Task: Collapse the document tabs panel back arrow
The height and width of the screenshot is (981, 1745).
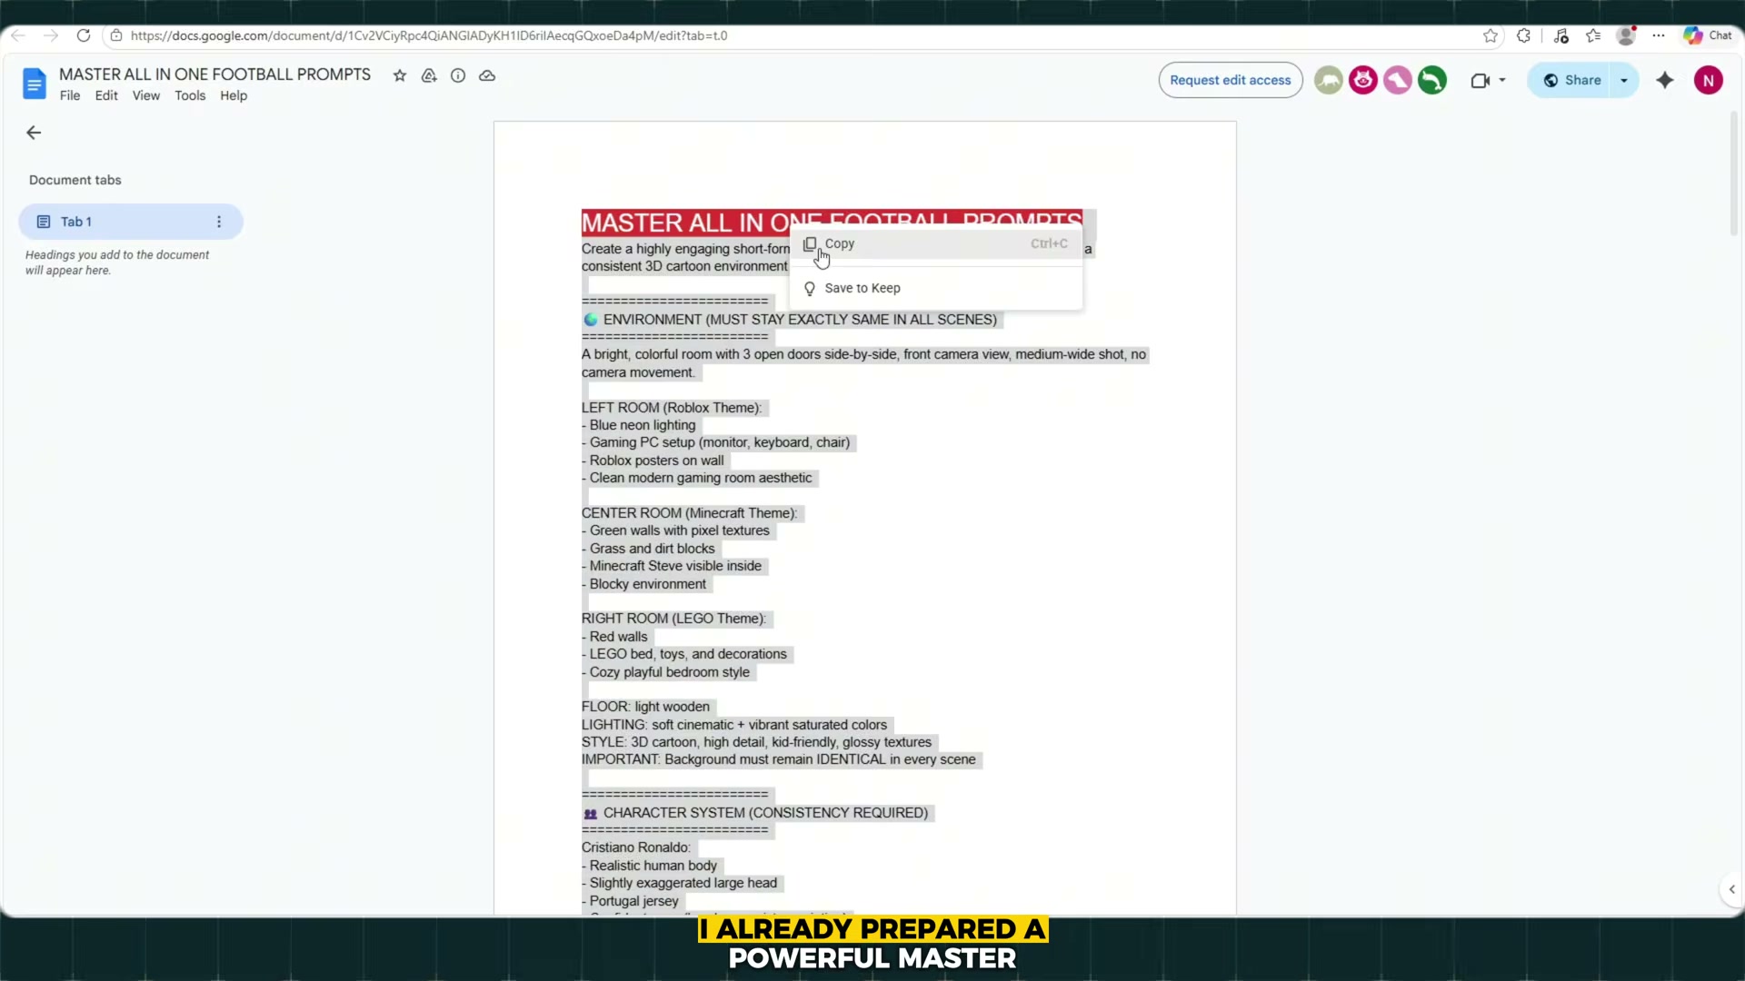Action: tap(34, 133)
